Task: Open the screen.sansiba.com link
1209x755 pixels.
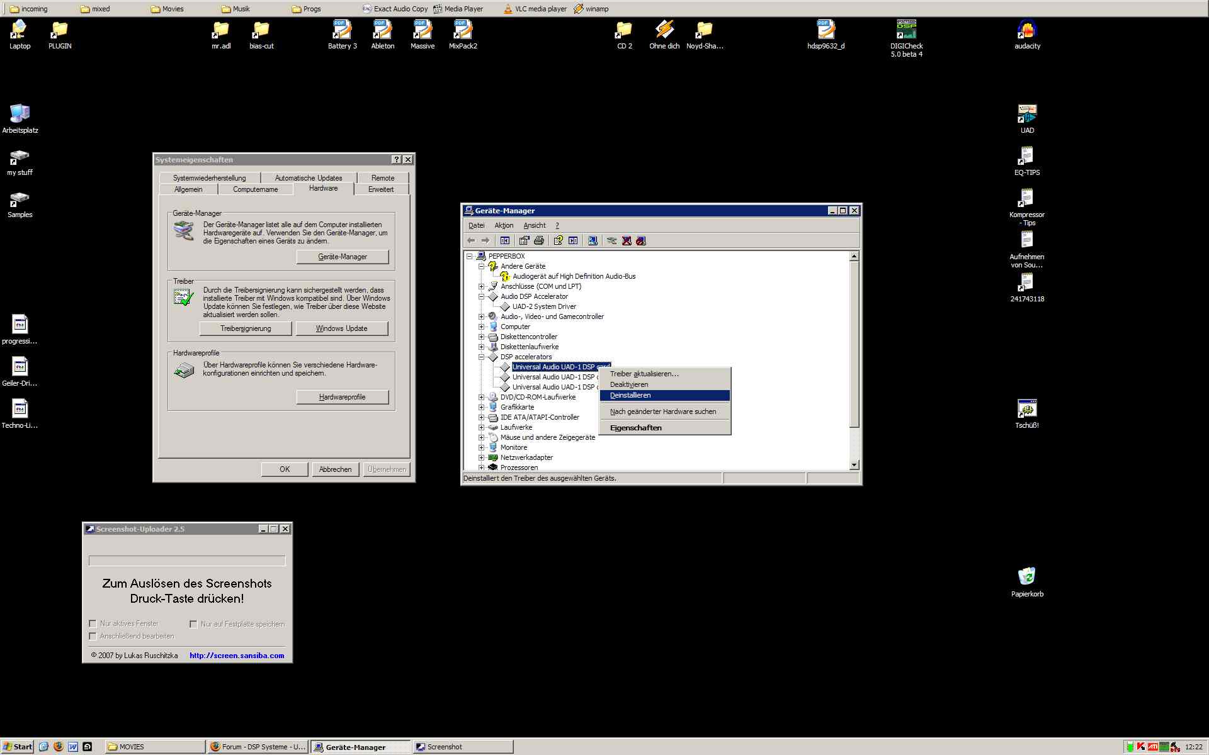Action: (x=237, y=655)
